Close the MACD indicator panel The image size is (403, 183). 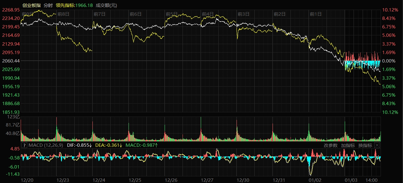(377, 145)
